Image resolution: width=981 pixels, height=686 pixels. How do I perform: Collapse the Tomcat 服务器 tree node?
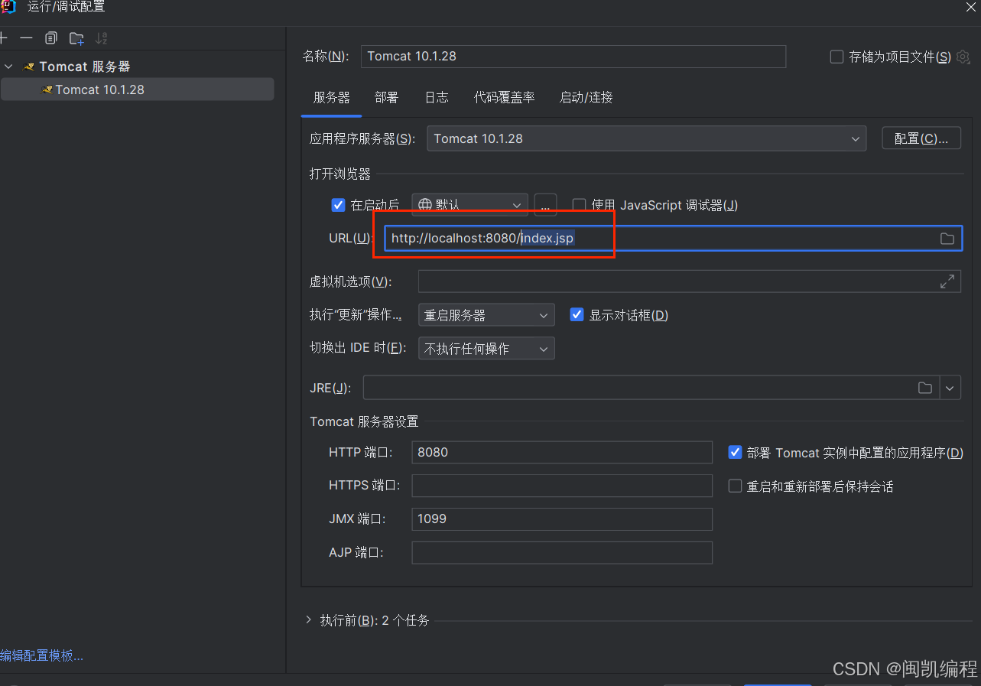(x=8, y=67)
